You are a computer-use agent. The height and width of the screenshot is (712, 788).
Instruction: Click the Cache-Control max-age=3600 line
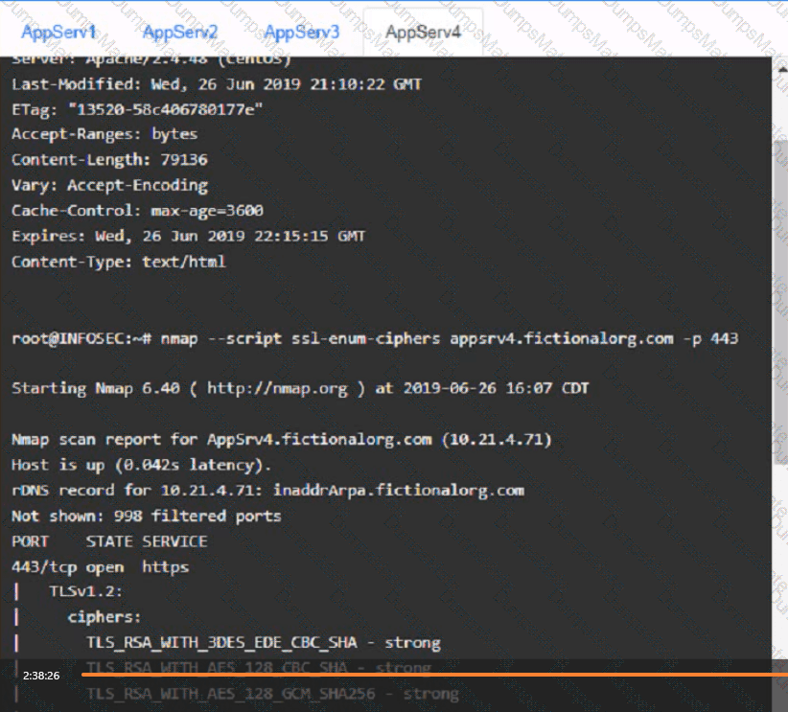click(137, 210)
